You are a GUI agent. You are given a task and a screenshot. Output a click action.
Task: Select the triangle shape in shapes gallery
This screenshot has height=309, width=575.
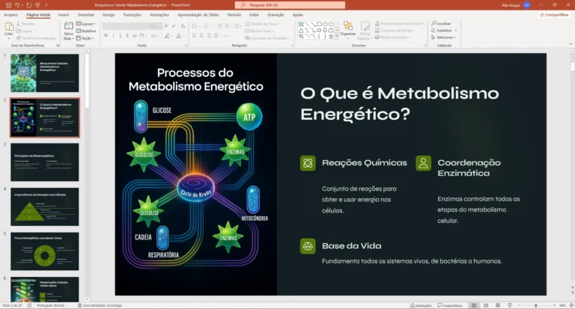click(301, 31)
